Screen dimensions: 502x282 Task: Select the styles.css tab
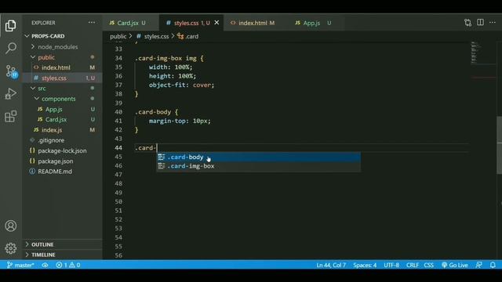point(191,23)
